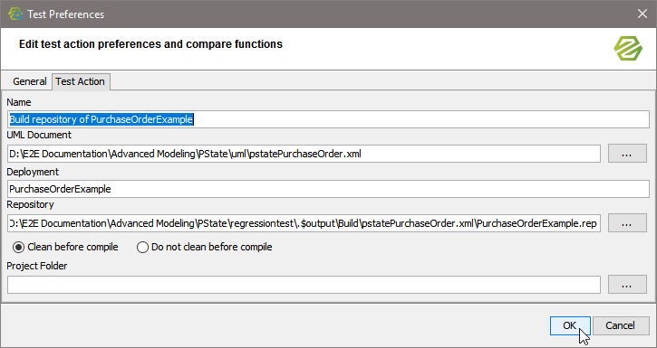This screenshot has height=348, width=657.
Task: Switch to the General tab
Action: pyautogui.click(x=29, y=81)
